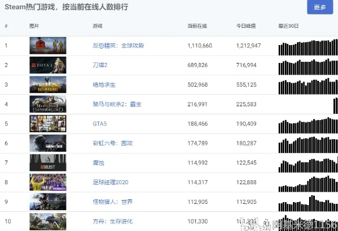Viewport: 338px width, 231px height.
Task: Open the 绝地求生 game link
Action: click(x=104, y=85)
